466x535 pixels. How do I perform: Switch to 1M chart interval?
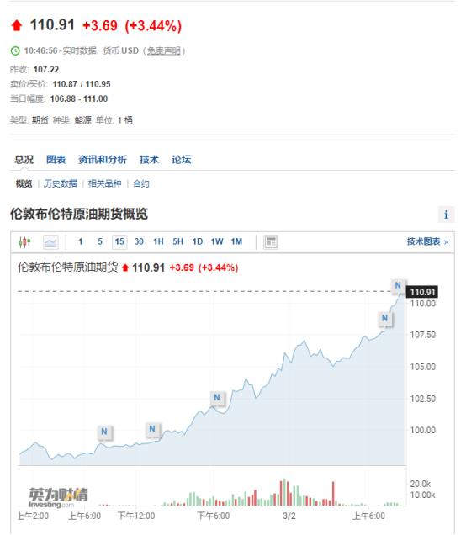[x=236, y=242]
